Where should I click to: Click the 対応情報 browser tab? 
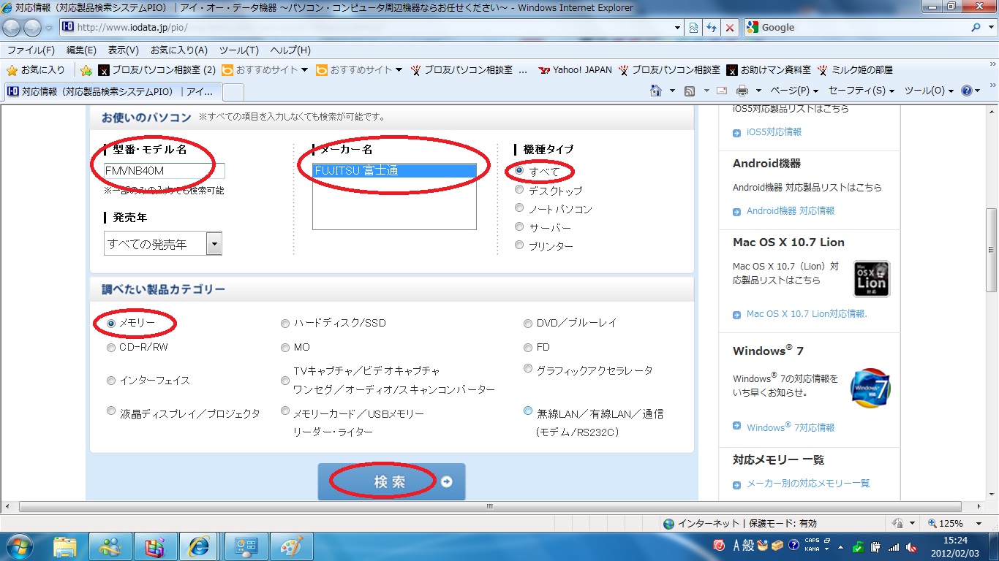[x=111, y=91]
